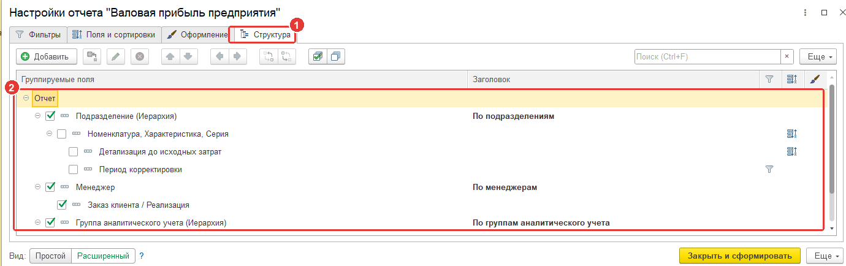Image resolution: width=846 pixels, height=266 pixels.
Task: Click the Заголовок column header
Action: [614, 79]
